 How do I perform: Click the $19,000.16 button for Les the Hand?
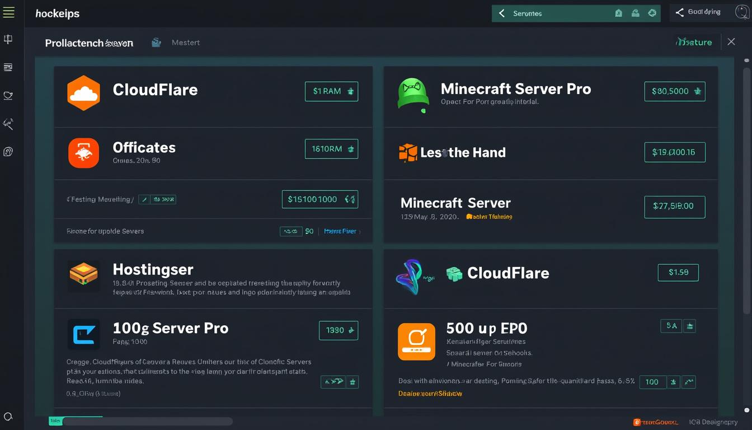[x=675, y=152]
